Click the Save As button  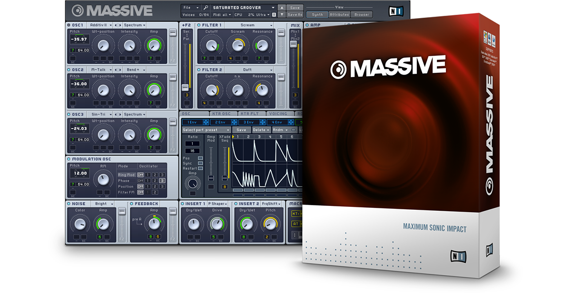295,15
